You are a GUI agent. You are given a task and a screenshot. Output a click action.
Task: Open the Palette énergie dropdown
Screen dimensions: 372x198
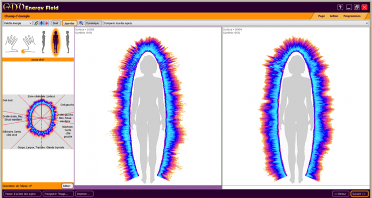(18, 23)
